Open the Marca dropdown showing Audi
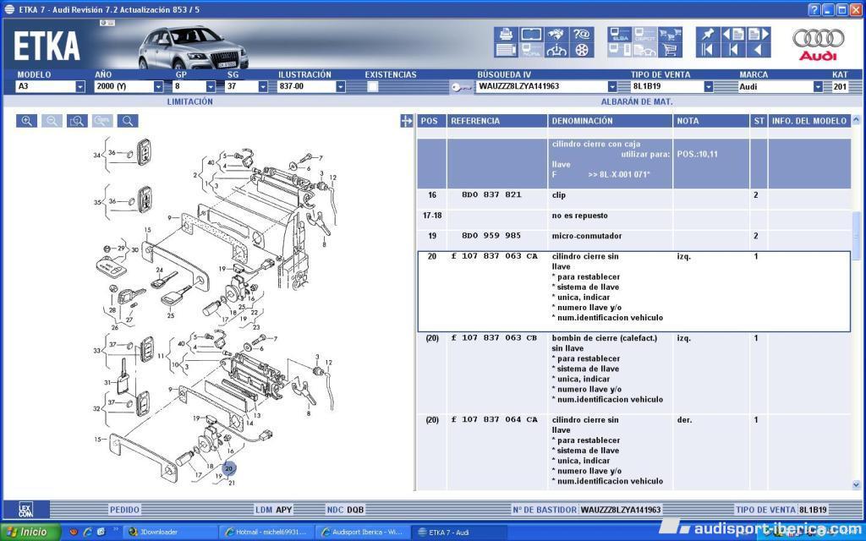Image resolution: width=866 pixels, height=541 pixels. pyautogui.click(x=818, y=87)
